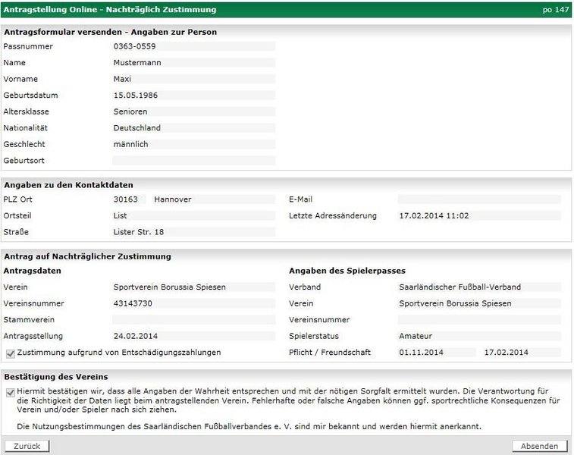Click the Nationalität field showing Deutschland

[x=193, y=128]
